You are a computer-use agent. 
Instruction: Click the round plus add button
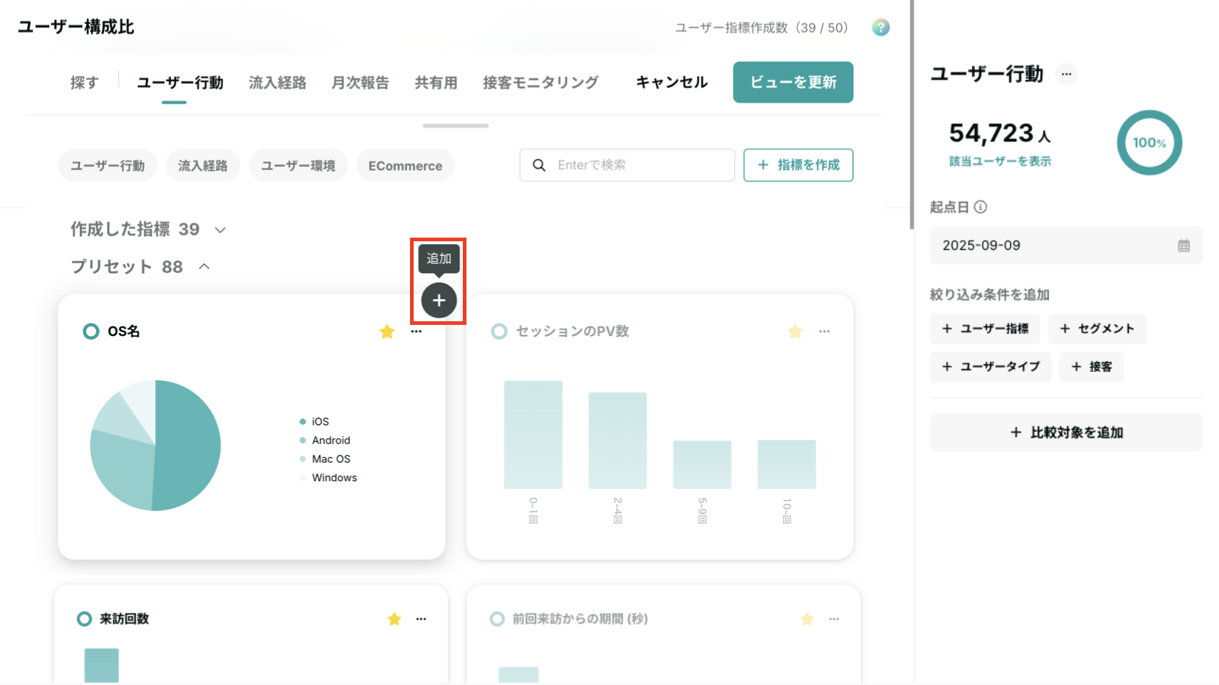439,301
